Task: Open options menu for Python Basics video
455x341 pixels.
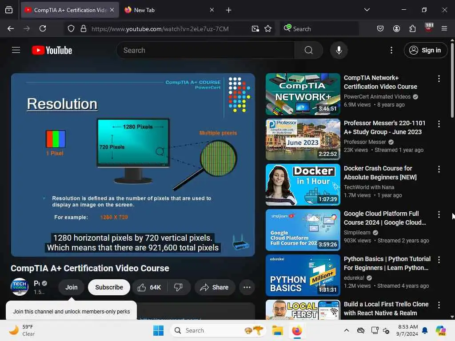Action: (439, 260)
